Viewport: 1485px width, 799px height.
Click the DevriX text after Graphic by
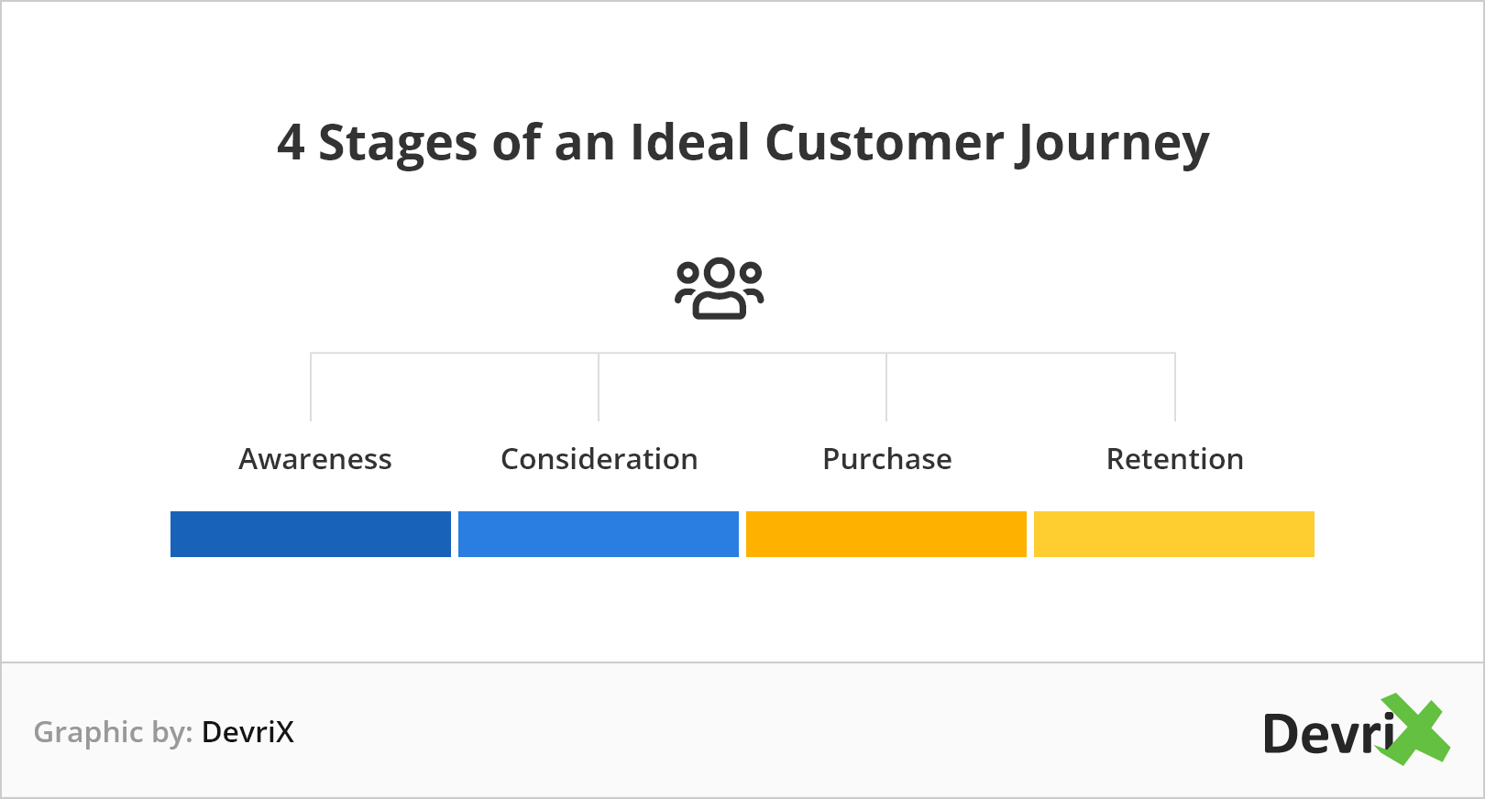247,732
